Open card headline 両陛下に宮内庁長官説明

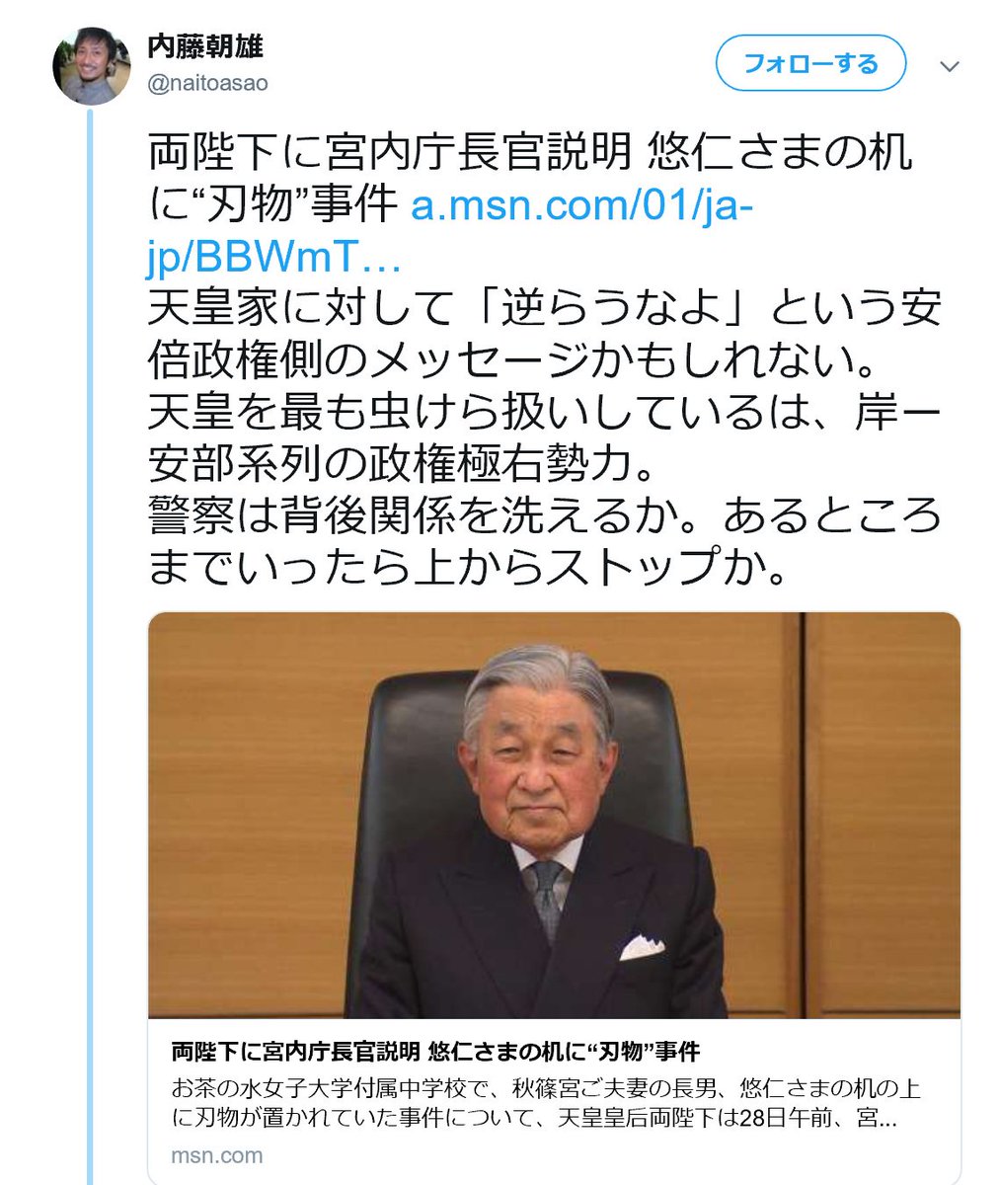(x=434, y=1050)
